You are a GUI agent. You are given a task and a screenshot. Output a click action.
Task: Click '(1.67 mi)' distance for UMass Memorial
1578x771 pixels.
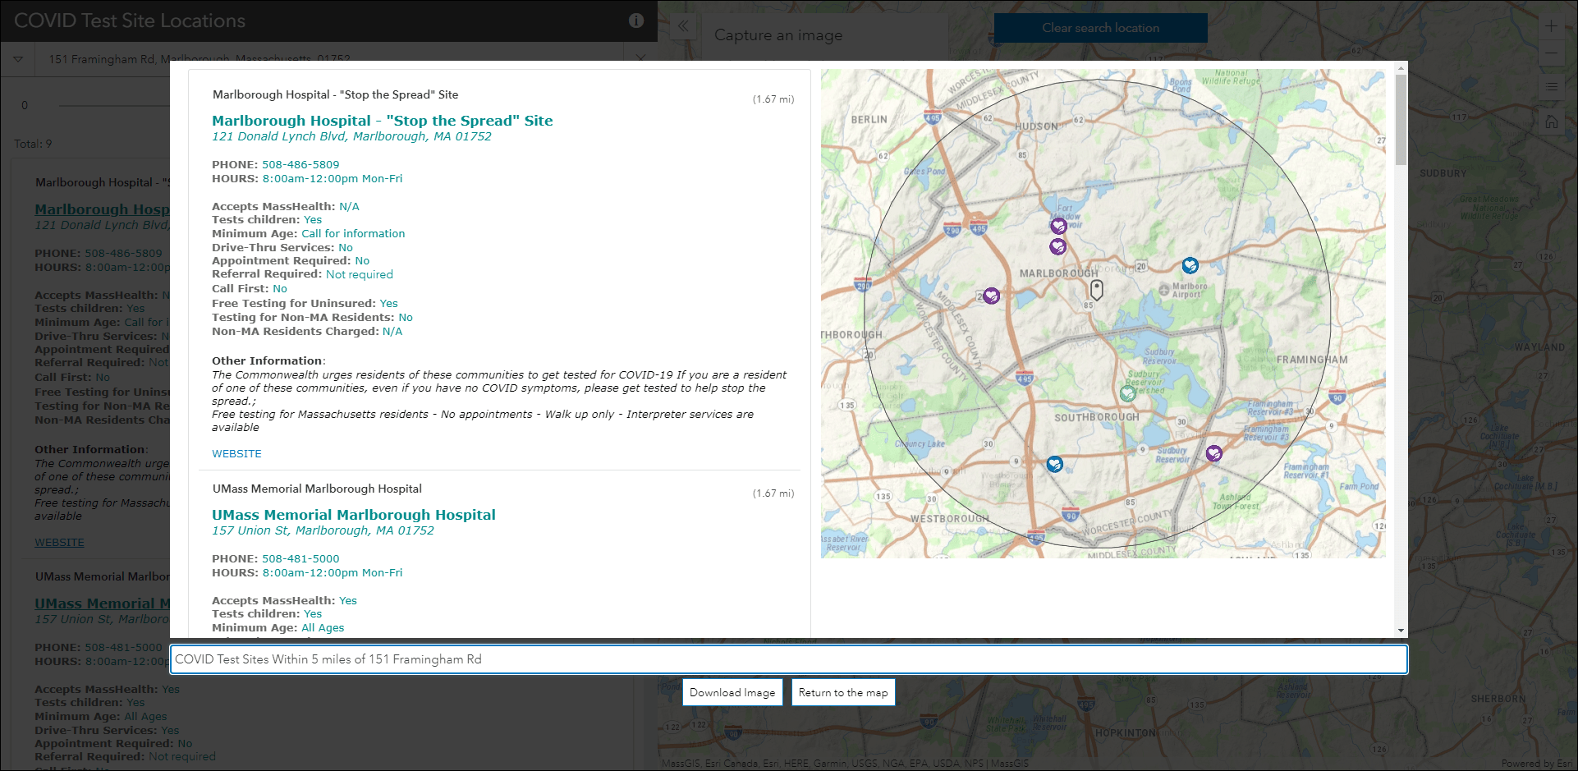[773, 493]
